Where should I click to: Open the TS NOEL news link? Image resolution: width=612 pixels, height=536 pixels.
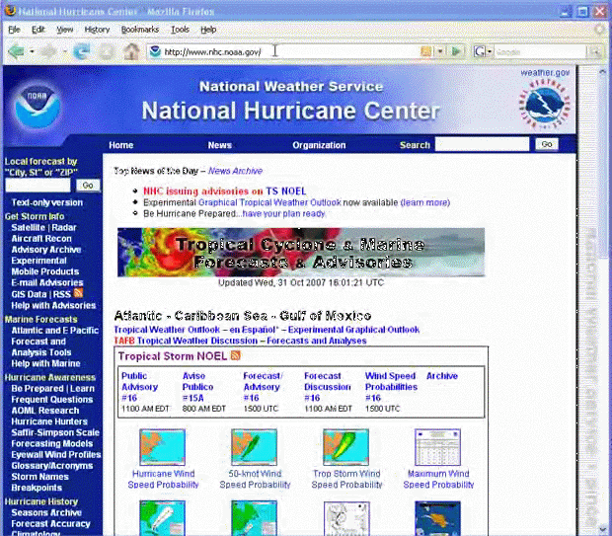click(x=285, y=191)
